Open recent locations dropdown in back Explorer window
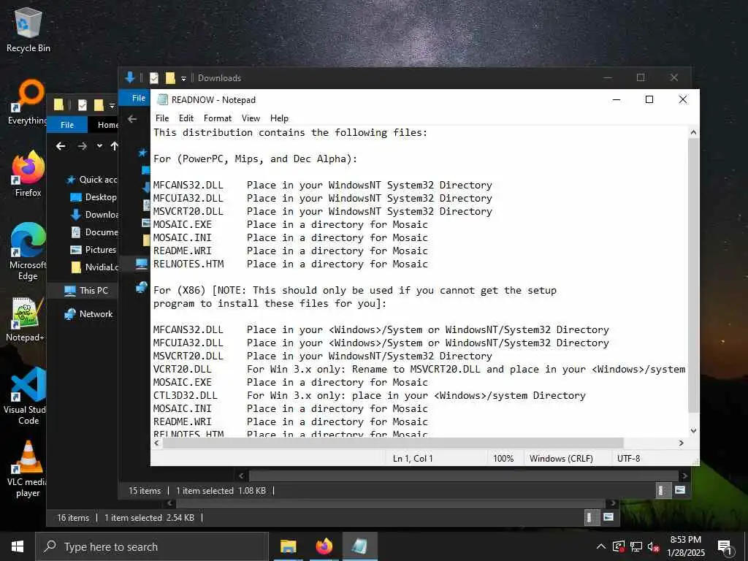 coord(99,146)
